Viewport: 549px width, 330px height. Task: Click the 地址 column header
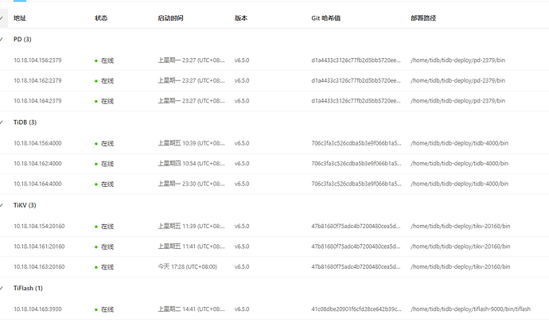(x=20, y=17)
